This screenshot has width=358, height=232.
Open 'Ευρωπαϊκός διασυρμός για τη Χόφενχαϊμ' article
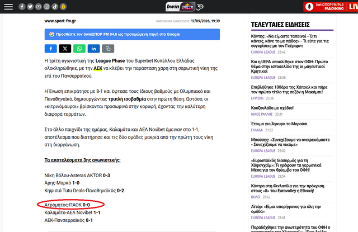(x=286, y=165)
